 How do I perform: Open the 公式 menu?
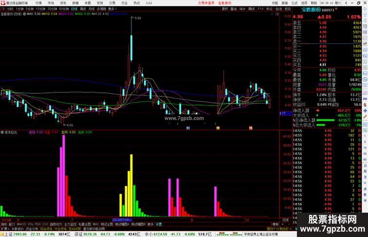(294, 3)
